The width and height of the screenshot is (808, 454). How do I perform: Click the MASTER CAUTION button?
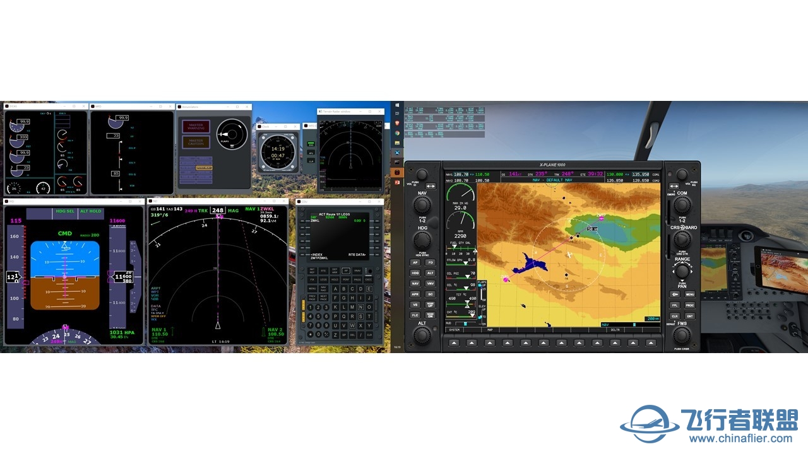coord(196,142)
